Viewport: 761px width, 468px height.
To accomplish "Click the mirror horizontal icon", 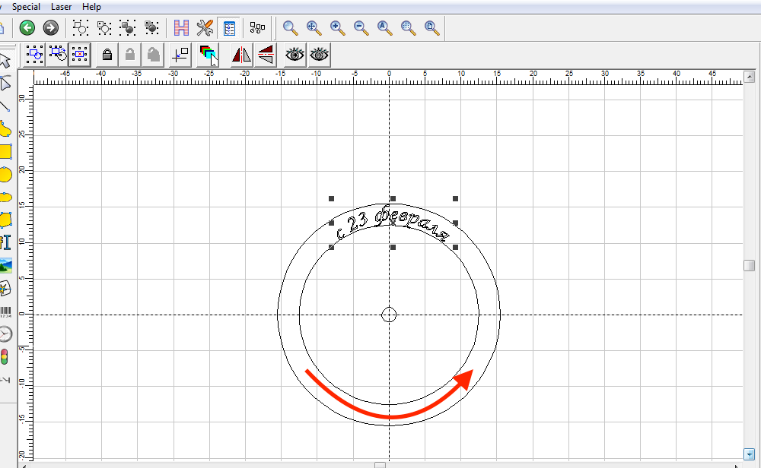I will click(x=241, y=54).
